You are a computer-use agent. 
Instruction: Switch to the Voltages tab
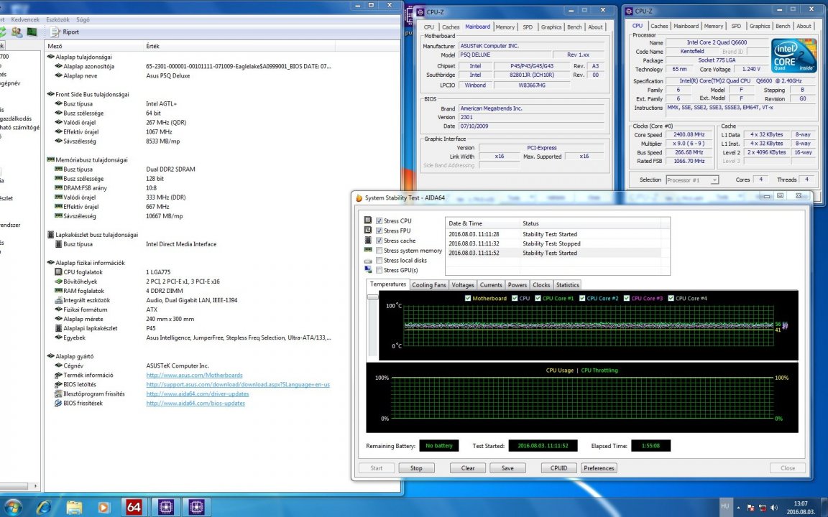coord(463,285)
